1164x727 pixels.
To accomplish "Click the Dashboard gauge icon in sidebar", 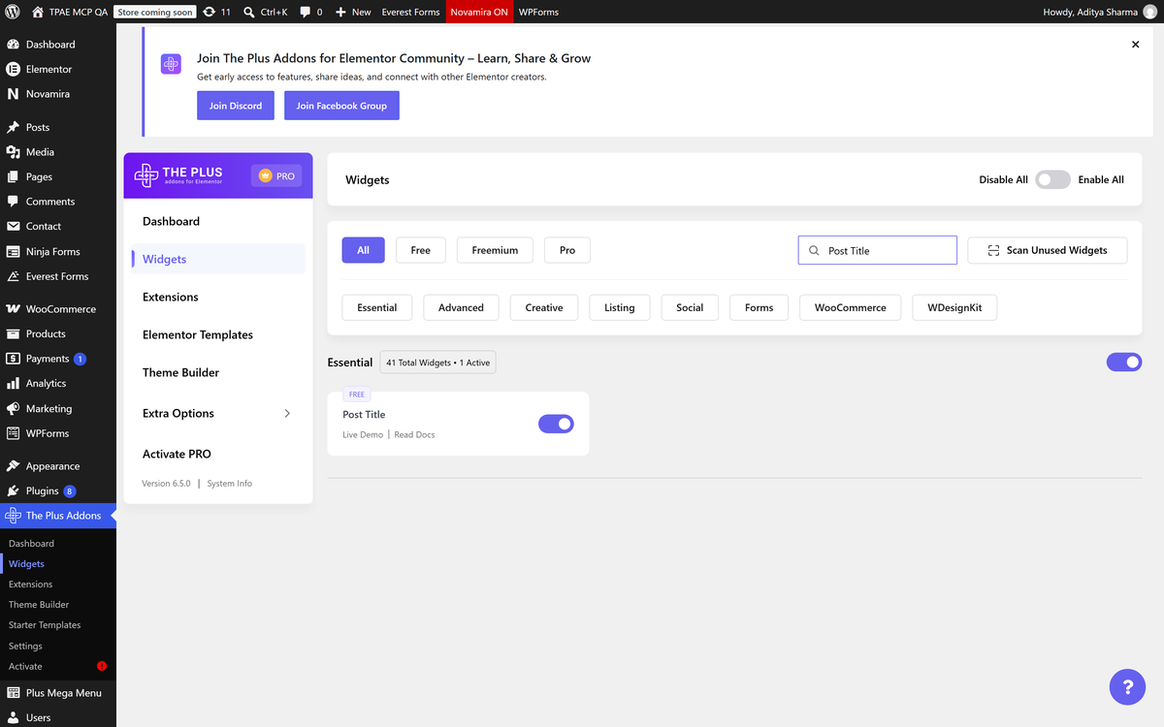I will click(x=13, y=45).
